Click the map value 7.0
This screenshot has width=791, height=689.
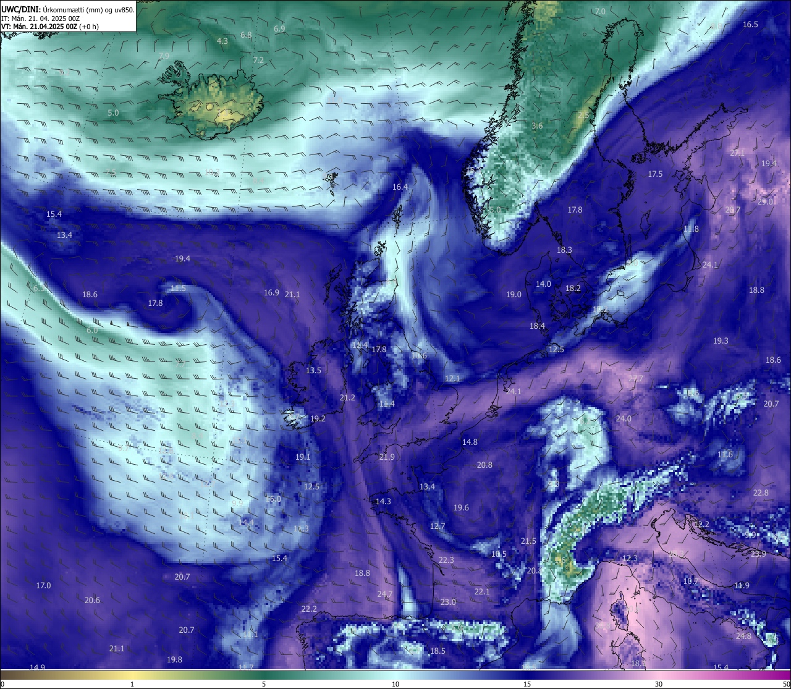pyautogui.click(x=600, y=11)
